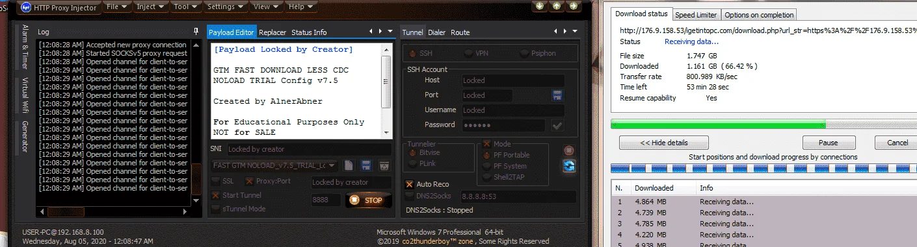Open Speed Limiter tab in download window
Viewport: 917px width, 247px height.
[696, 15]
